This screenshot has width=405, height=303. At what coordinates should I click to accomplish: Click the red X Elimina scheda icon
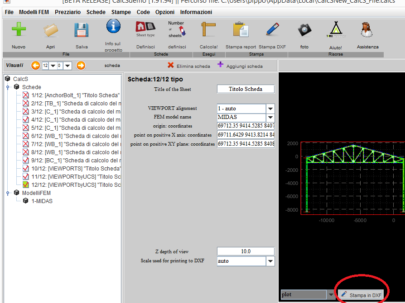(170, 65)
